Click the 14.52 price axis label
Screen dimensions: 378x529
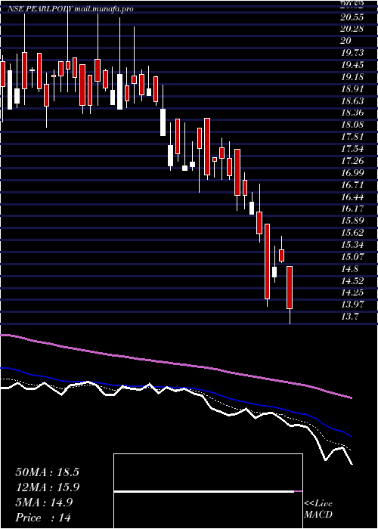pyautogui.click(x=353, y=280)
